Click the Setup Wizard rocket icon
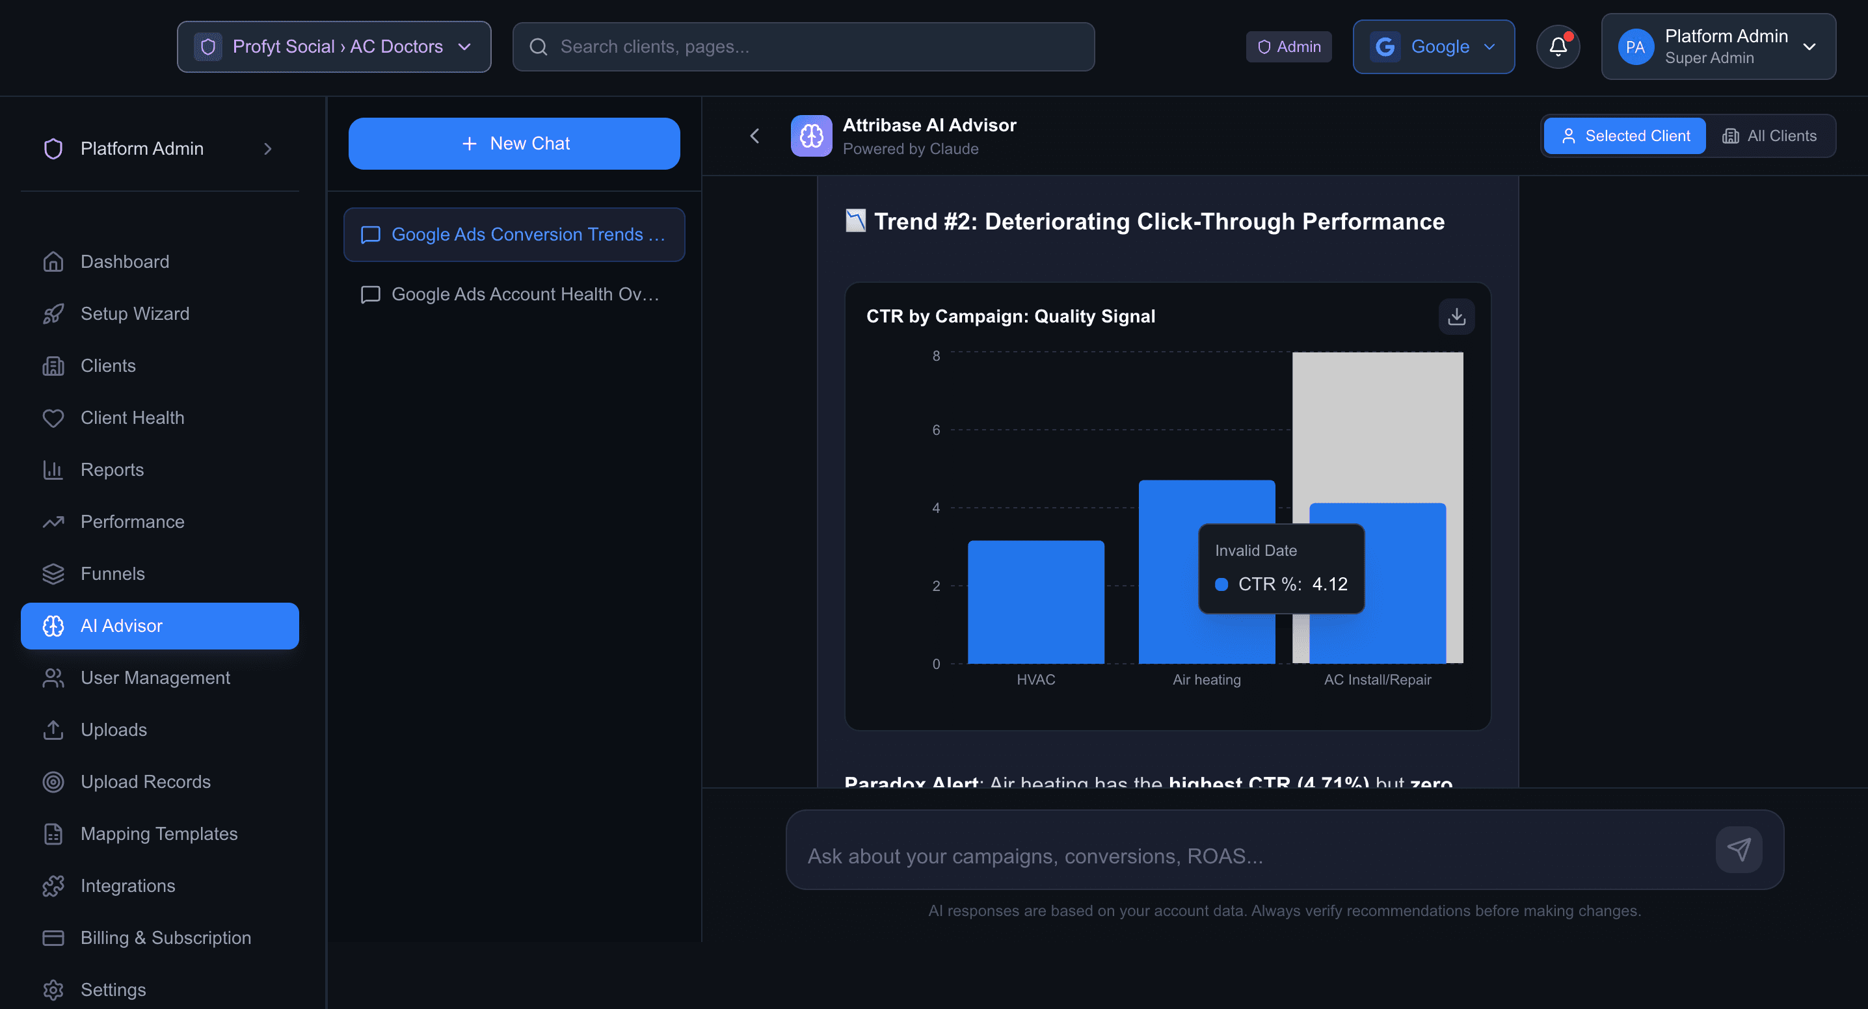This screenshot has width=1868, height=1009. click(x=53, y=314)
